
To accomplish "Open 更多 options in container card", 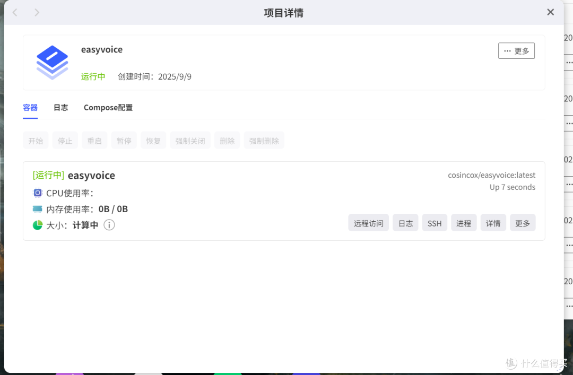I will click(x=523, y=223).
